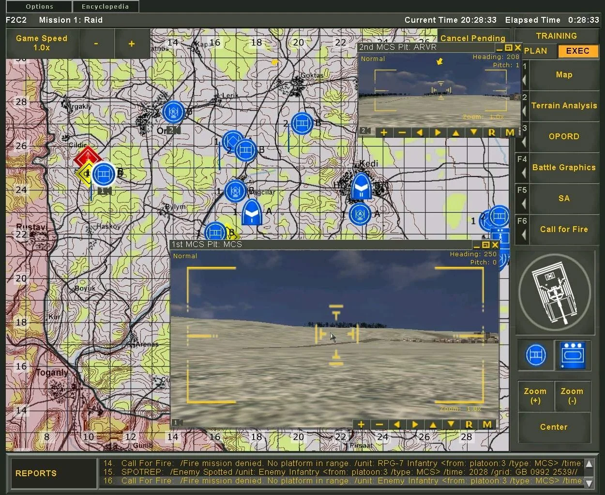Viewport: 605px width, 495px height.
Task: Increase game speed with plus button
Action: (x=131, y=44)
